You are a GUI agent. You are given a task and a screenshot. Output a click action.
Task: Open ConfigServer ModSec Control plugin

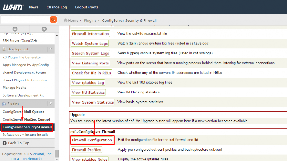coord(26,119)
